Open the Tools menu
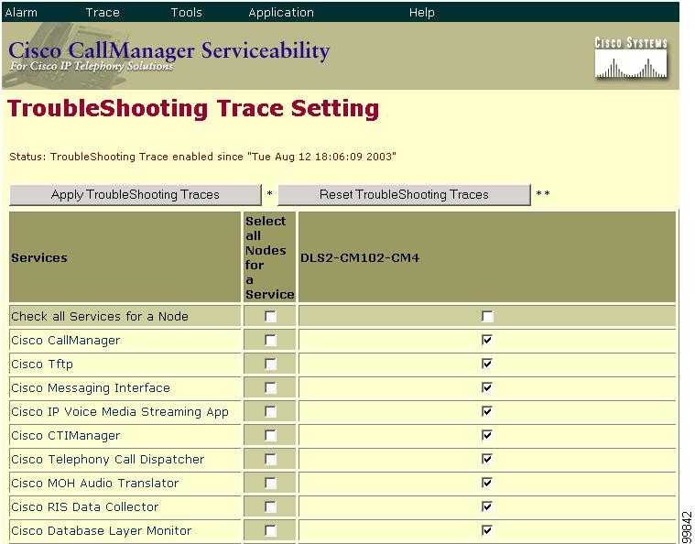695x544 pixels. pos(186,13)
